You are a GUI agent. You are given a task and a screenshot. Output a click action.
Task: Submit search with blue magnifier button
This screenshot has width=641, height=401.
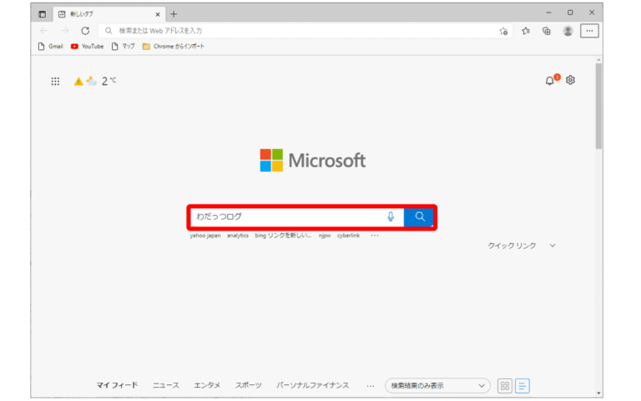point(419,217)
